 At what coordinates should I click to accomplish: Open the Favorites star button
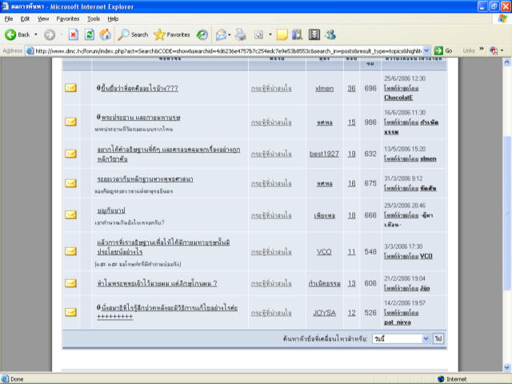click(x=171, y=34)
